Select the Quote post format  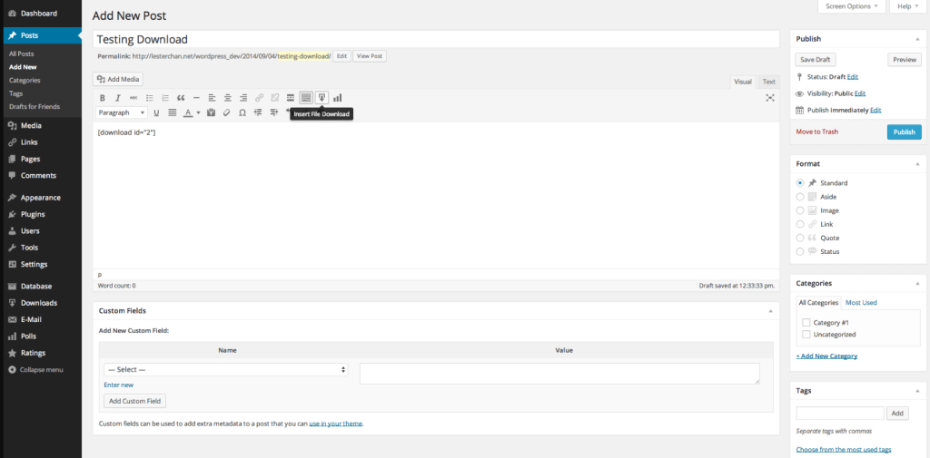tap(800, 238)
